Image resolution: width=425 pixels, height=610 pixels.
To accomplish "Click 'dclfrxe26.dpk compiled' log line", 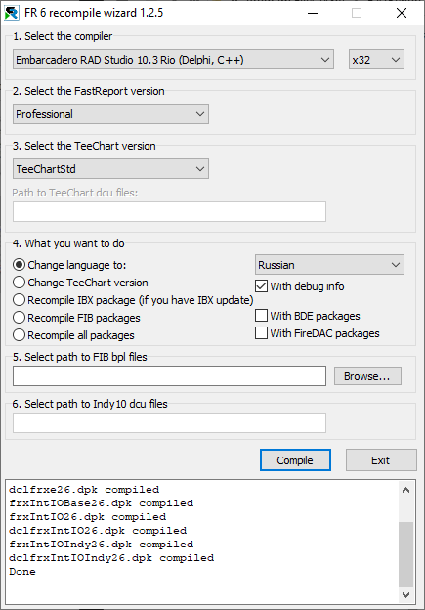I will point(84,490).
